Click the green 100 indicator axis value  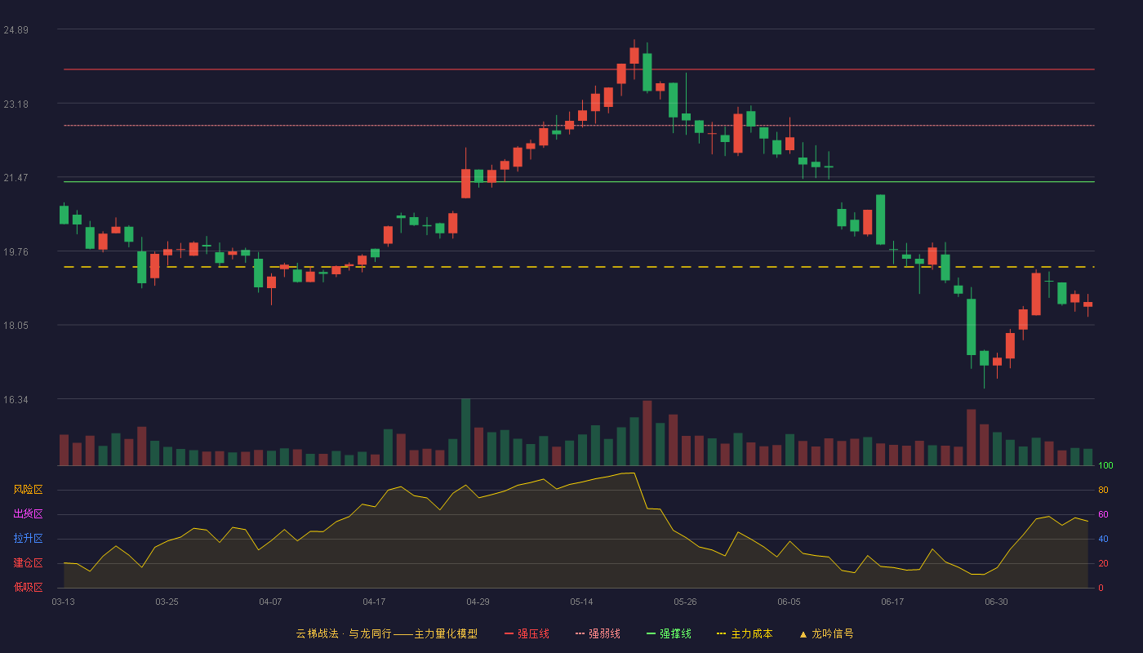[1105, 466]
